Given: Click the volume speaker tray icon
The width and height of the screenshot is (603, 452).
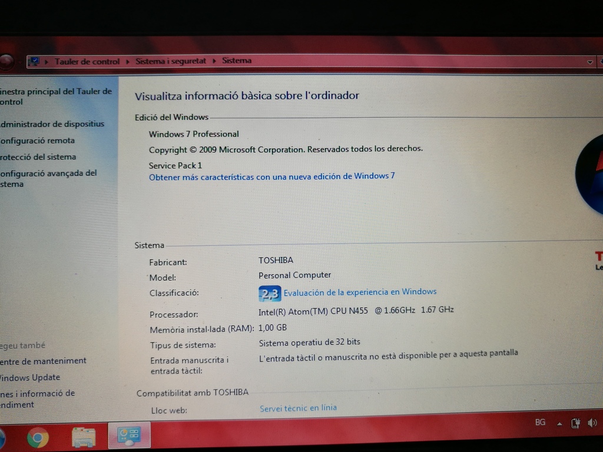Looking at the screenshot, I should (x=592, y=423).
